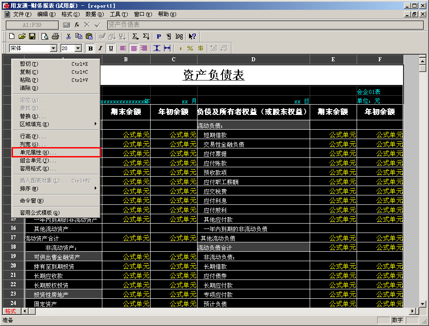
Task: Save the report using the disk icon
Action: (x=32, y=36)
